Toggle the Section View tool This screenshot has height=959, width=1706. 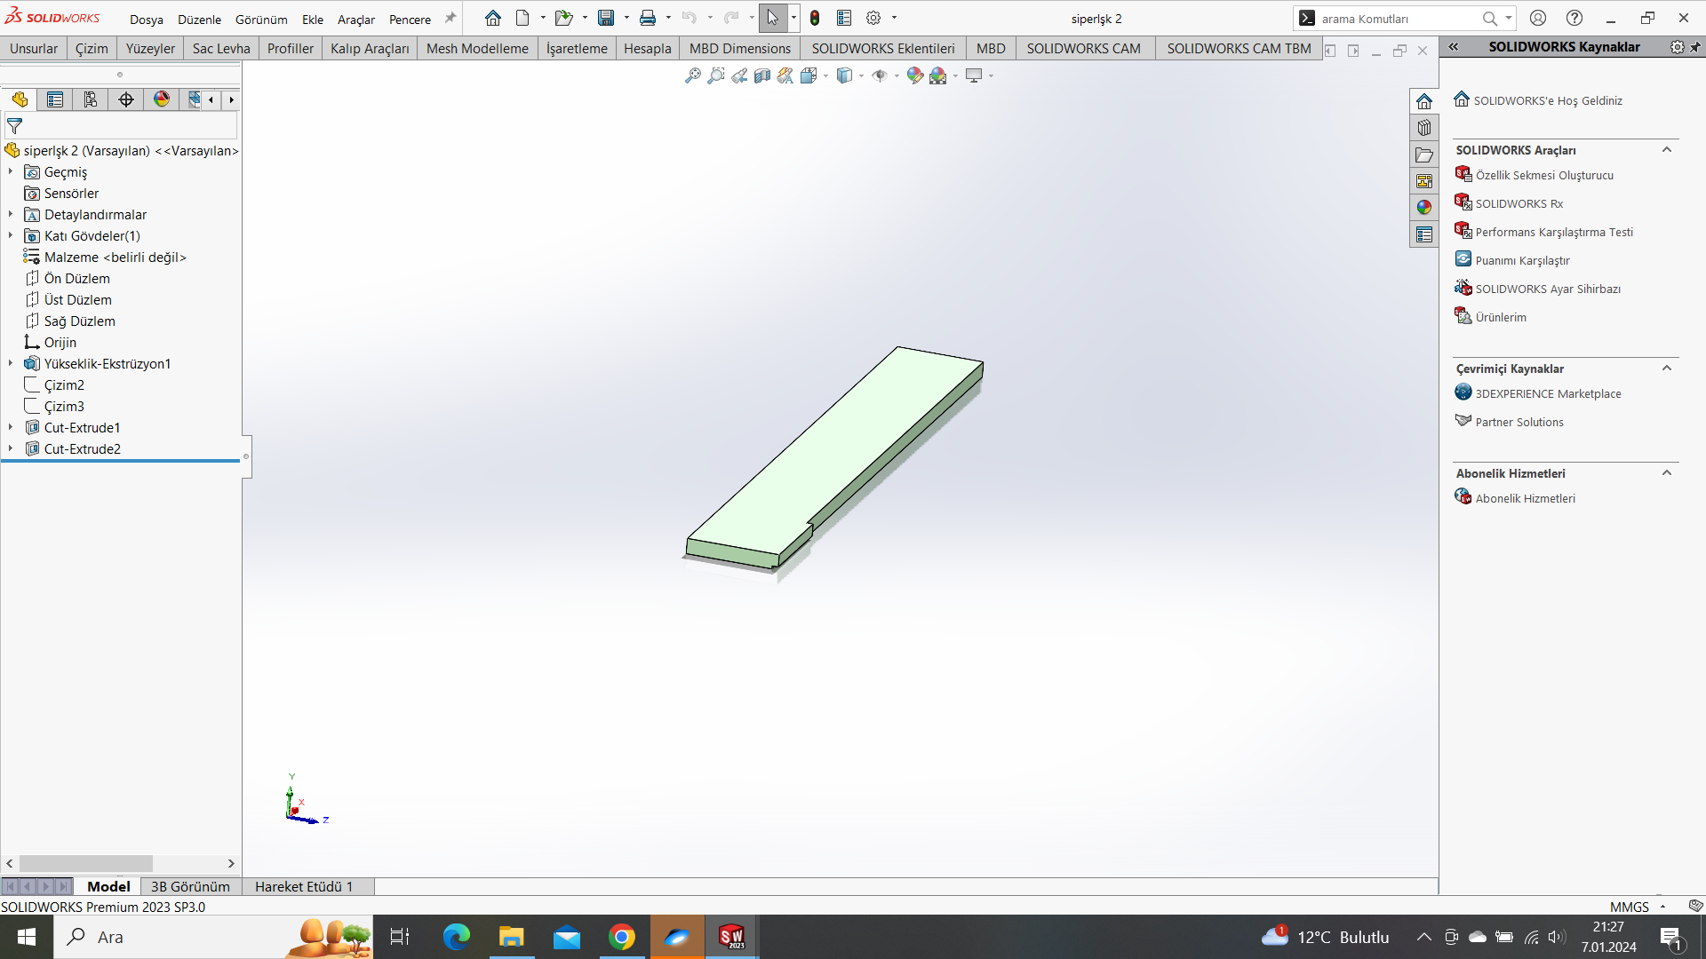[761, 76]
